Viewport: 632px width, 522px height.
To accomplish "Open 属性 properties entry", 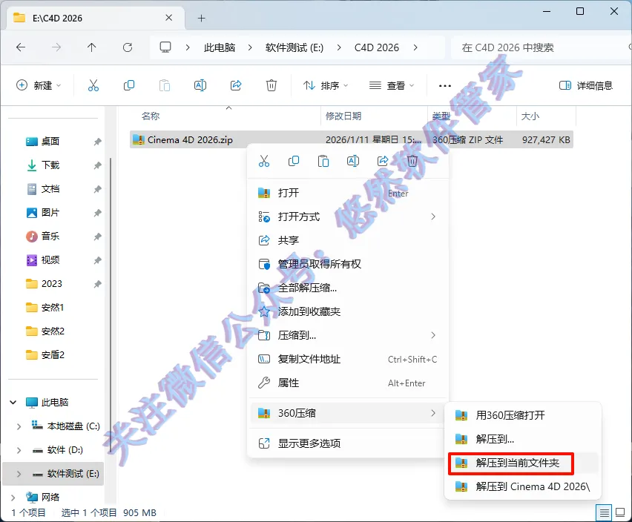I will 347,383.
